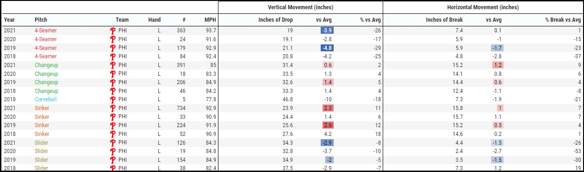Click Phillies logo in 2019 Sinker row
Viewport: 584px width, 172px height.
(112, 125)
